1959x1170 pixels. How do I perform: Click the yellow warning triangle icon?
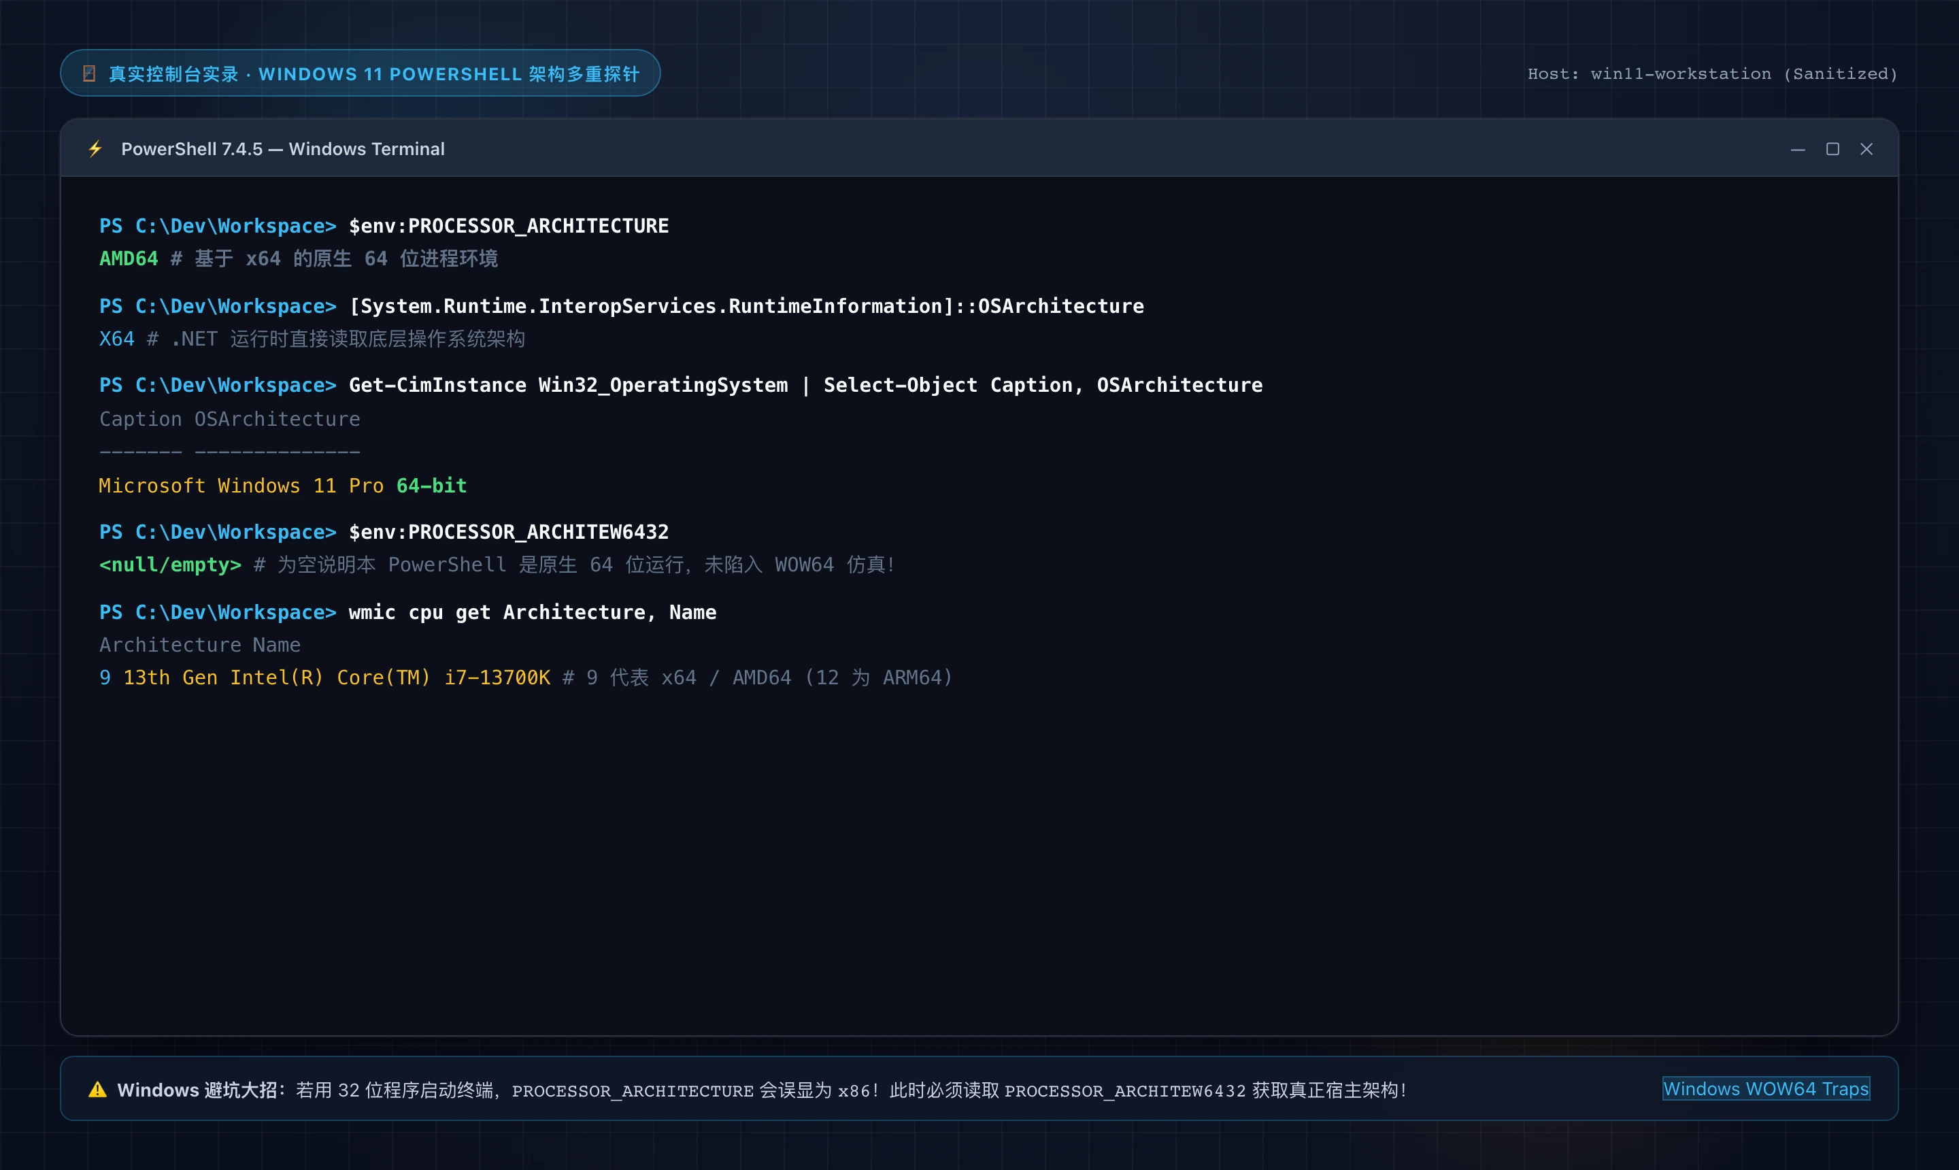[x=98, y=1090]
